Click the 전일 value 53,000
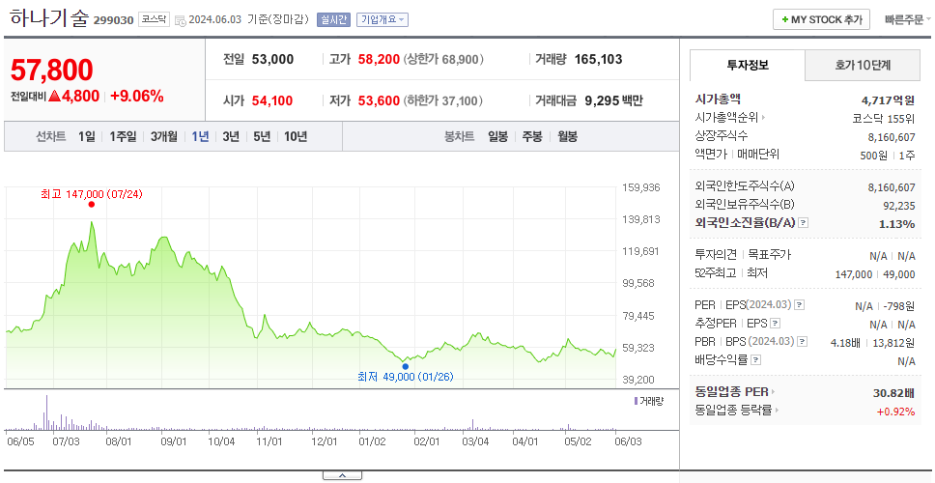 272,60
